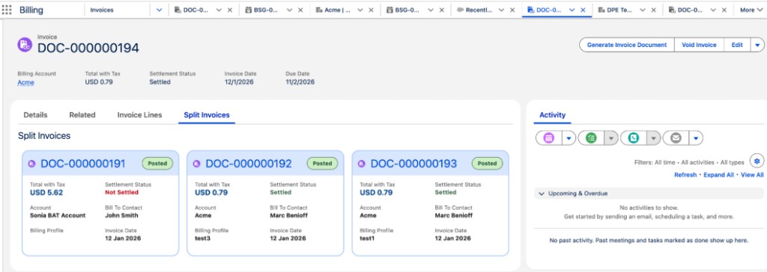The width and height of the screenshot is (767, 272).
Task: Click the Invoices navigation item
Action: 102,10
